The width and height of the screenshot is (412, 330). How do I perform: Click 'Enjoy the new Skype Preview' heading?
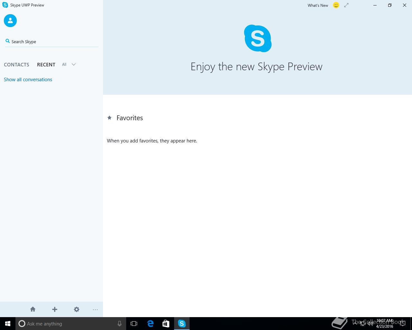pos(257,67)
